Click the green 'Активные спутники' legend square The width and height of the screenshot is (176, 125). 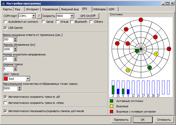tap(112, 101)
